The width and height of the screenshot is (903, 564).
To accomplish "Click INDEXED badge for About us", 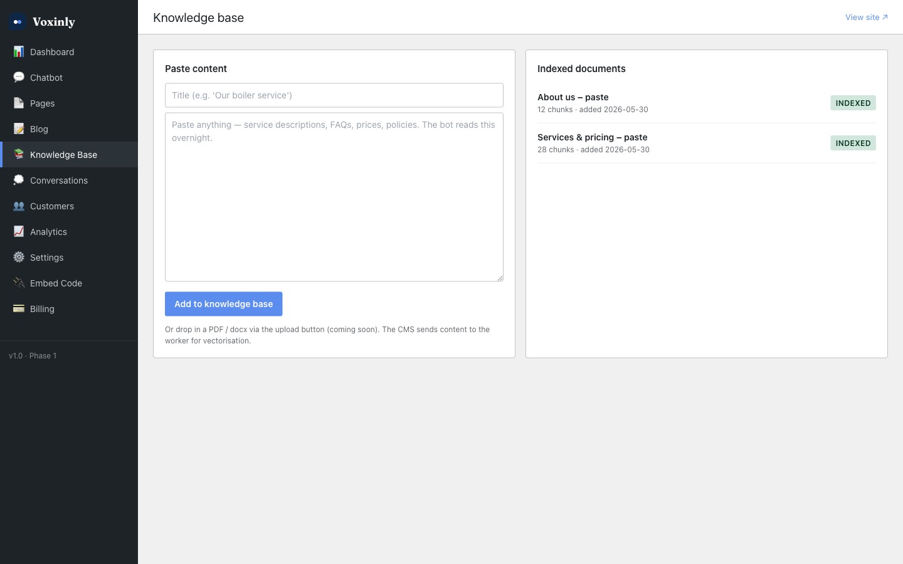I will (x=853, y=103).
